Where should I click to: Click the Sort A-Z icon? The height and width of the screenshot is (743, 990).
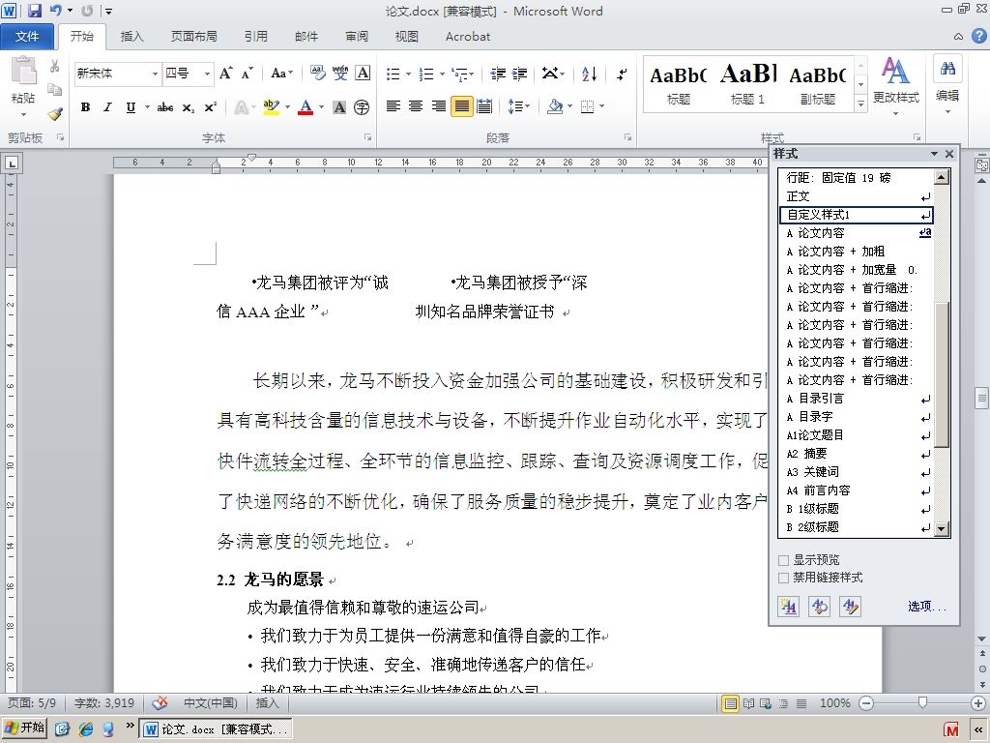point(589,74)
